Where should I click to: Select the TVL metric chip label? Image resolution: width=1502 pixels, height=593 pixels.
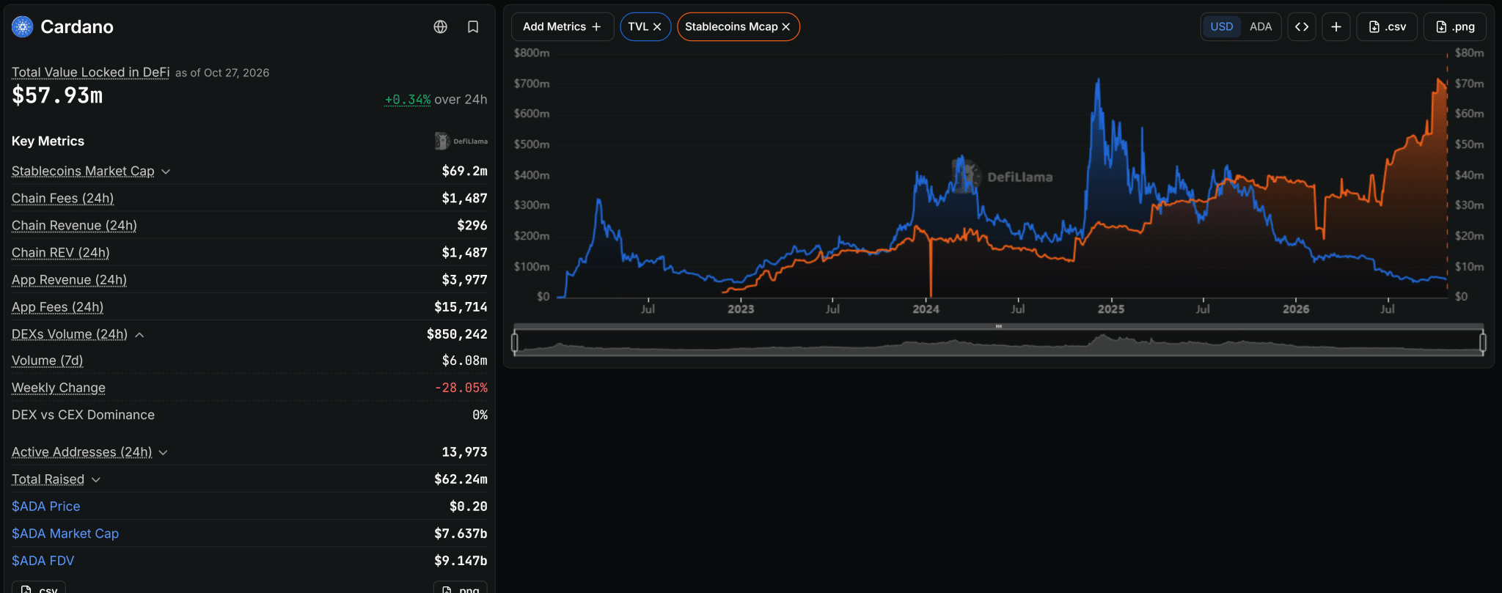click(x=638, y=27)
